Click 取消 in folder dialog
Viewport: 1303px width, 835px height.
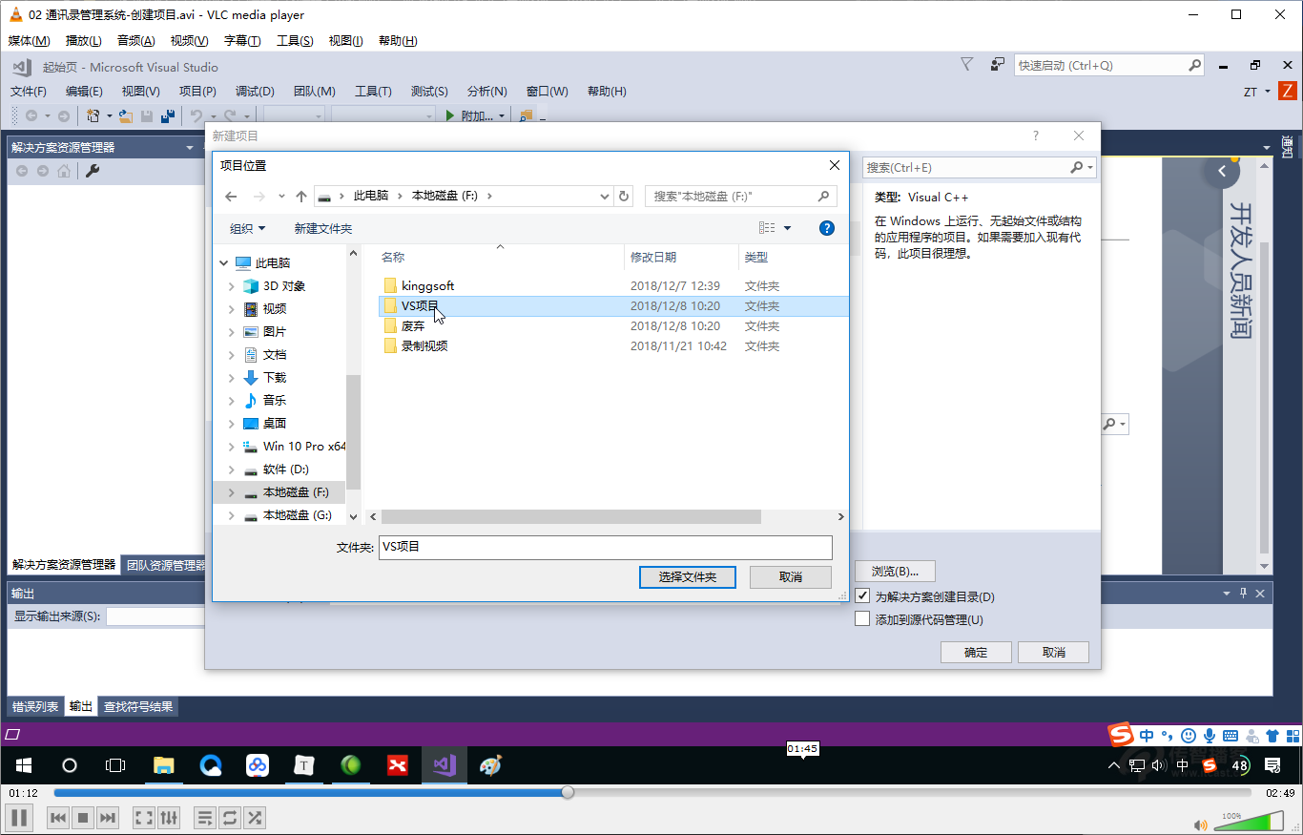tap(791, 576)
